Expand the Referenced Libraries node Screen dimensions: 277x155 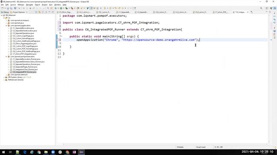(4, 80)
